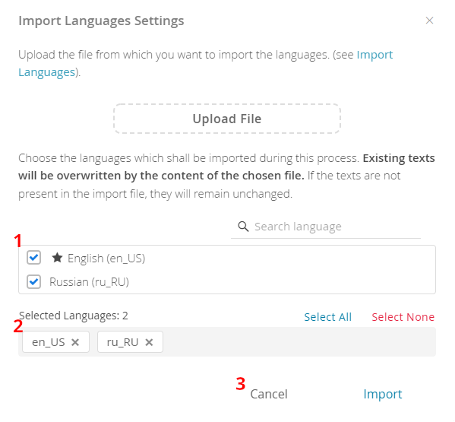Click Select None to clear languages
Image resolution: width=455 pixels, height=422 pixels.
click(x=403, y=317)
